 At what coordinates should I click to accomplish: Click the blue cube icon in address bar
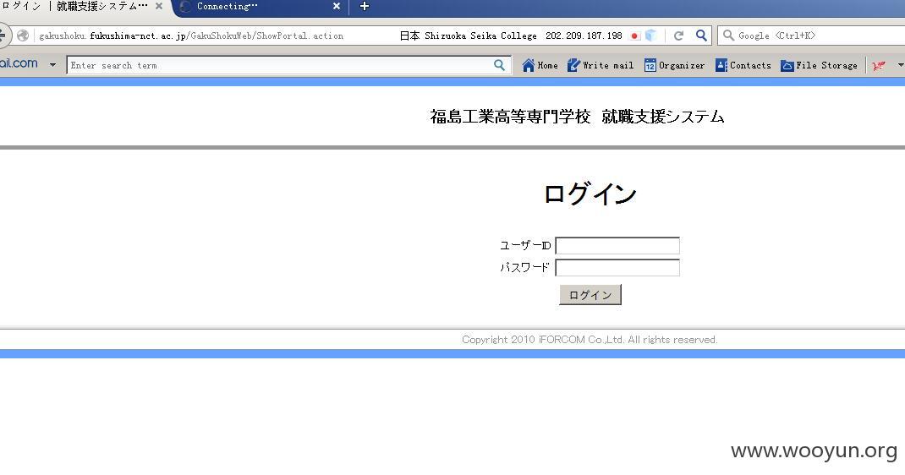tap(650, 35)
